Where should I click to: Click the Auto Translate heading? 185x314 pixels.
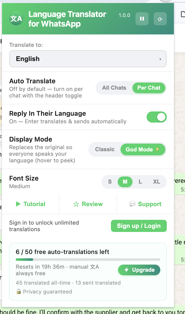click(32, 81)
